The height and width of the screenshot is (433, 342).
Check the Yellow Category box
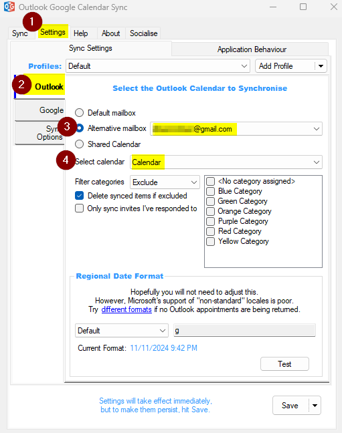click(211, 241)
